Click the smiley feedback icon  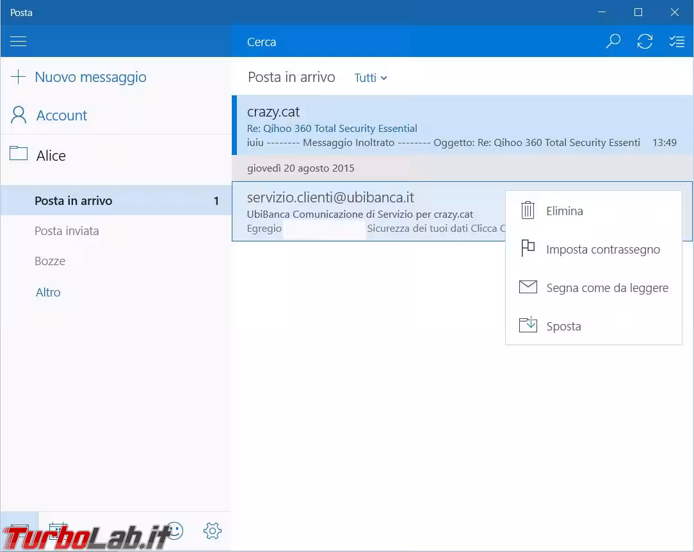[x=174, y=530]
